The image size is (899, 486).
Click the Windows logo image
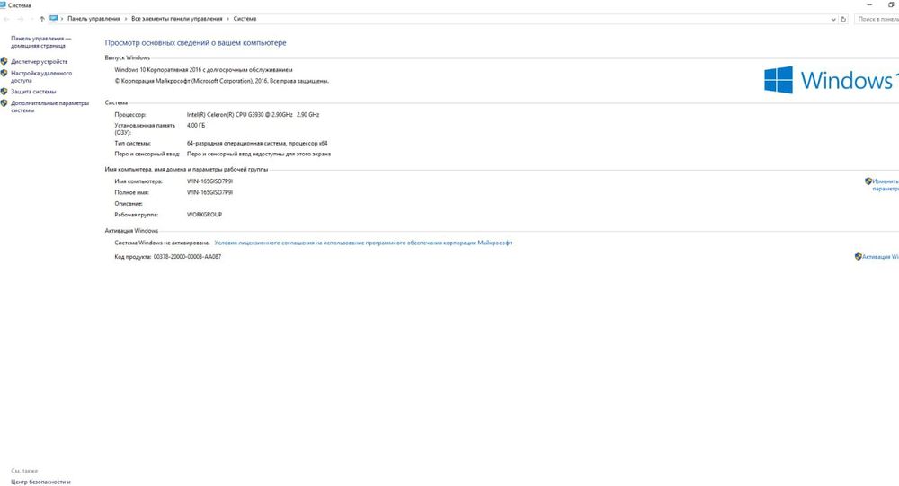click(832, 80)
